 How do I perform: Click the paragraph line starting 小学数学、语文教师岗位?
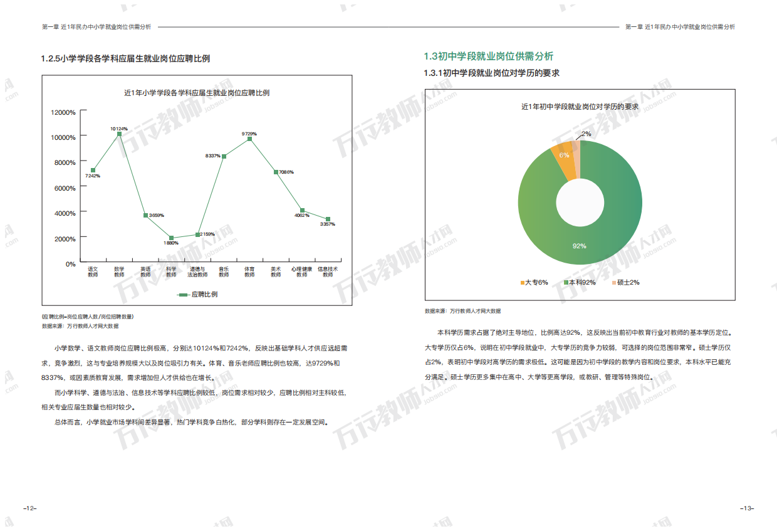pos(201,348)
